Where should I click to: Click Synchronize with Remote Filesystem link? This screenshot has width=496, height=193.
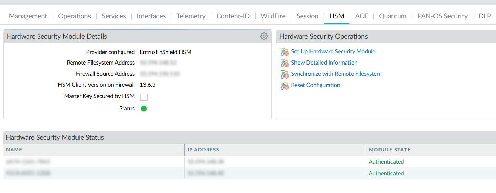click(x=336, y=74)
